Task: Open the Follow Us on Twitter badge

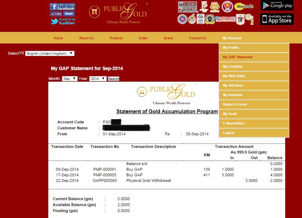Action: click(x=63, y=21)
